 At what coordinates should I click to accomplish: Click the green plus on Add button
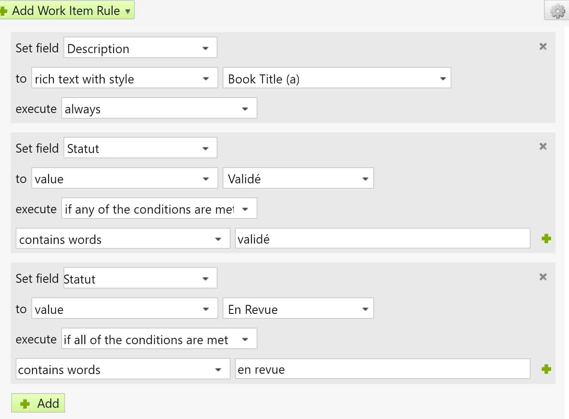pyautogui.click(x=25, y=404)
